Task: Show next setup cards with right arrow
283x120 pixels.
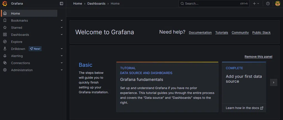Action: pos(274,83)
